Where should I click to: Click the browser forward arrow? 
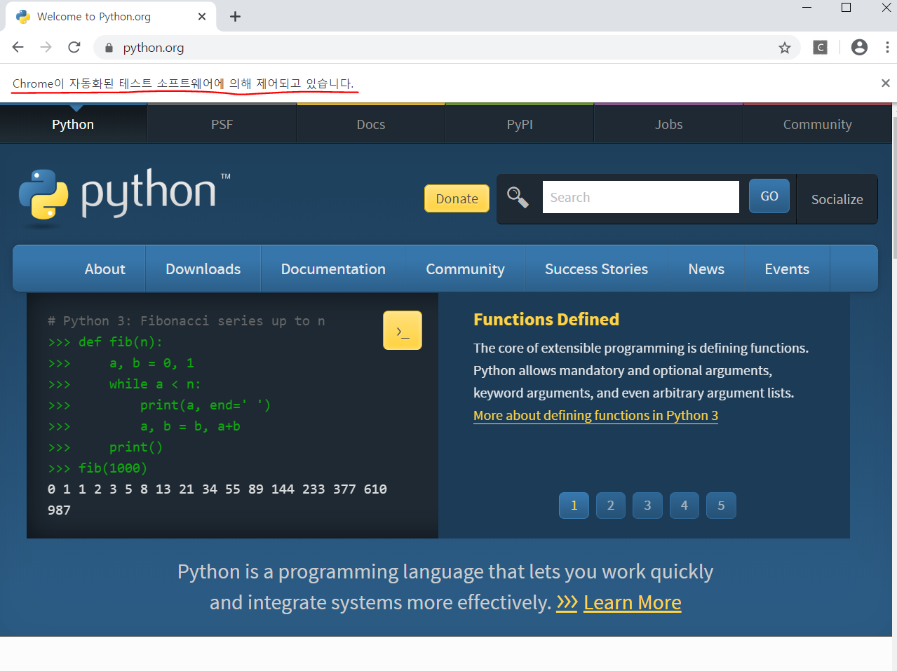pyautogui.click(x=46, y=47)
